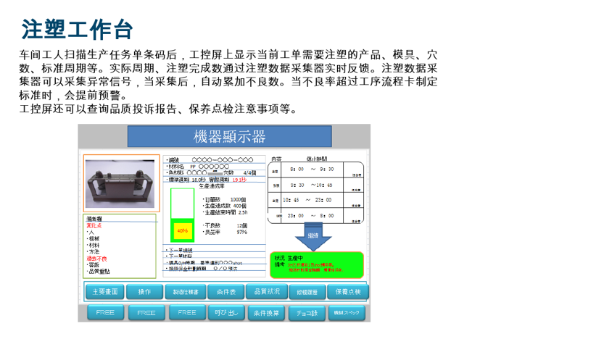Click the molded product photo thumbnail
This screenshot has height=339, width=604.
point(121,183)
